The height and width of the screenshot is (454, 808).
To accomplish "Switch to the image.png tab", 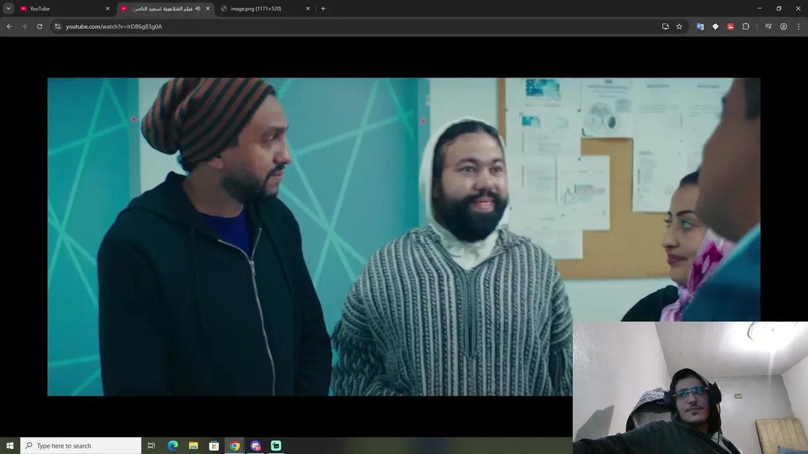I will 266,8.
